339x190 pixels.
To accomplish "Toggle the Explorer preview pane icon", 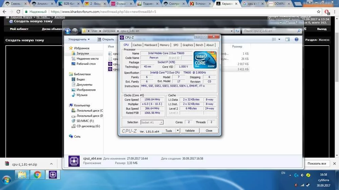I will click(287, 39).
